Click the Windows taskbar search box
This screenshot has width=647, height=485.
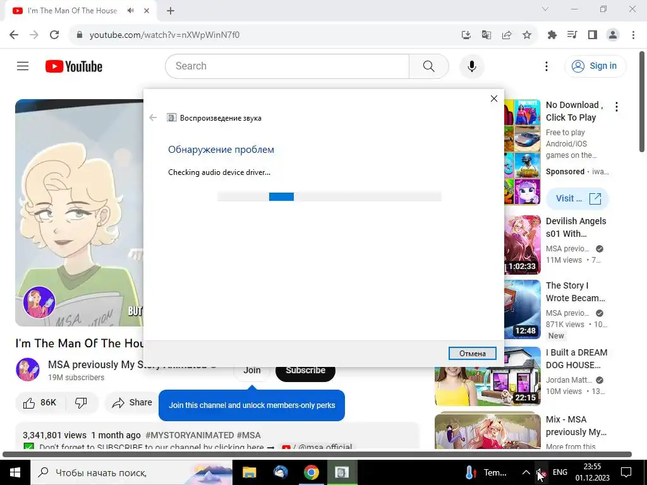[131, 472]
